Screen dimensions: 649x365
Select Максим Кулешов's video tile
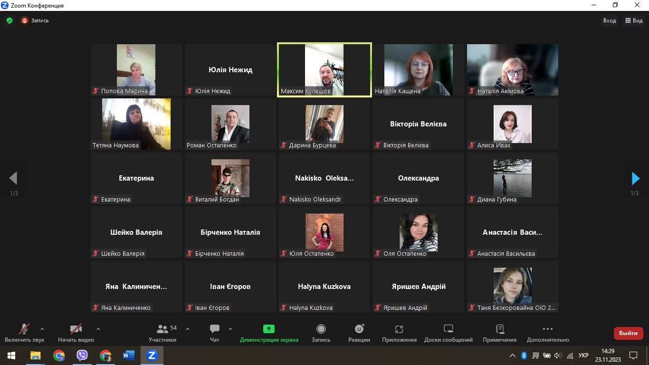click(x=324, y=69)
